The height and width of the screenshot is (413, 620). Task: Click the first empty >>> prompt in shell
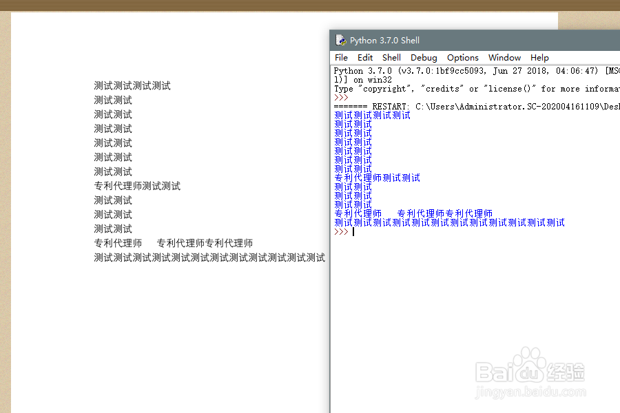click(341, 98)
